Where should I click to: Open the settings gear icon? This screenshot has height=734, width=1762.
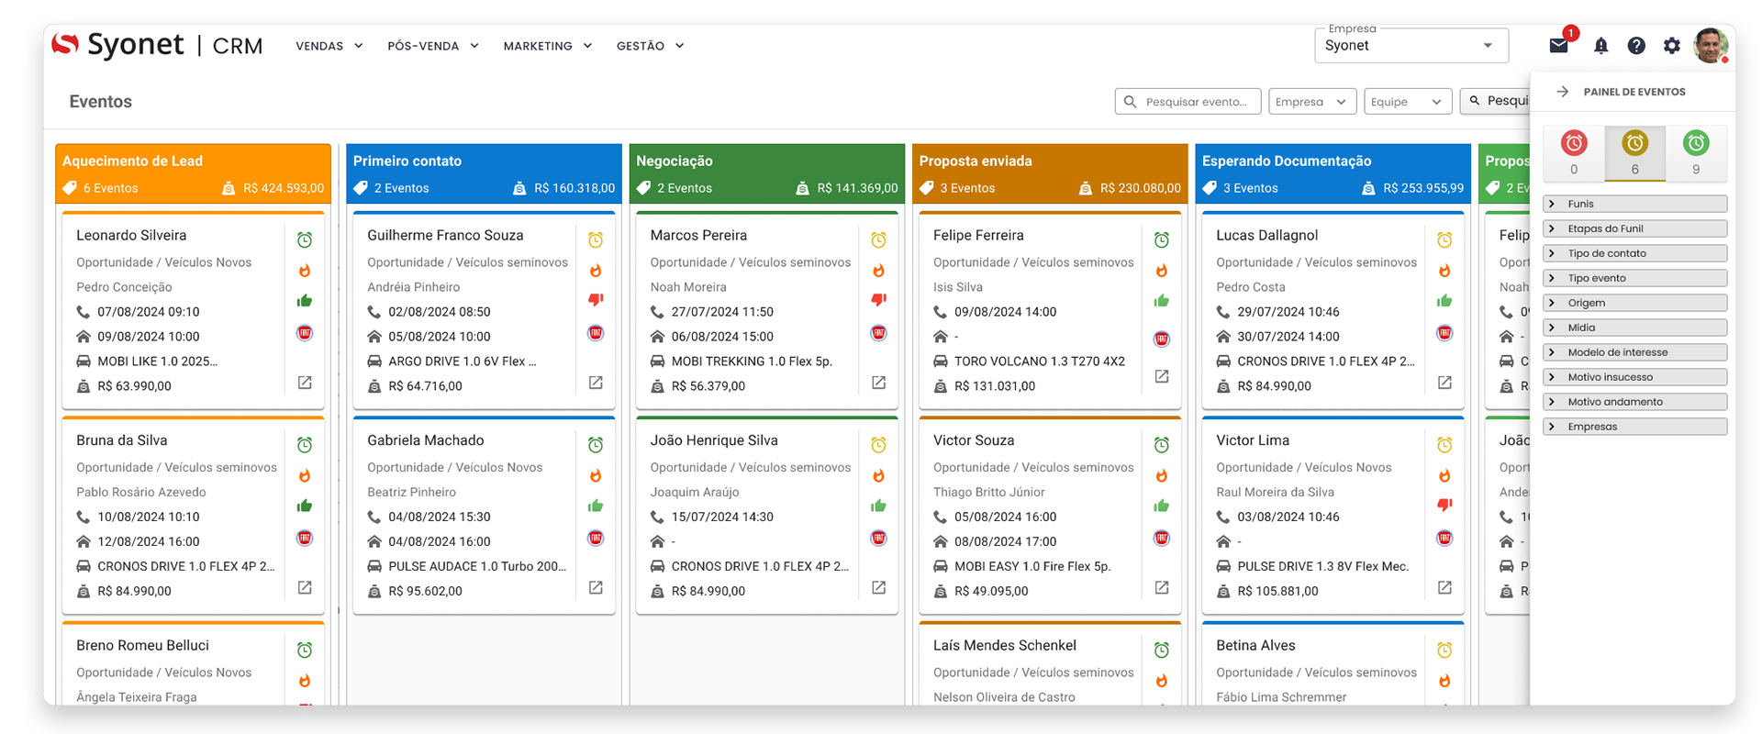click(x=1672, y=46)
